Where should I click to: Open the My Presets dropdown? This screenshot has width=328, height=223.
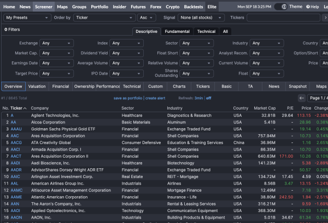coord(26,18)
